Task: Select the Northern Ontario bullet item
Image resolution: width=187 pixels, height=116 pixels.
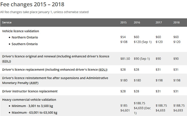Action: [x=25, y=38]
